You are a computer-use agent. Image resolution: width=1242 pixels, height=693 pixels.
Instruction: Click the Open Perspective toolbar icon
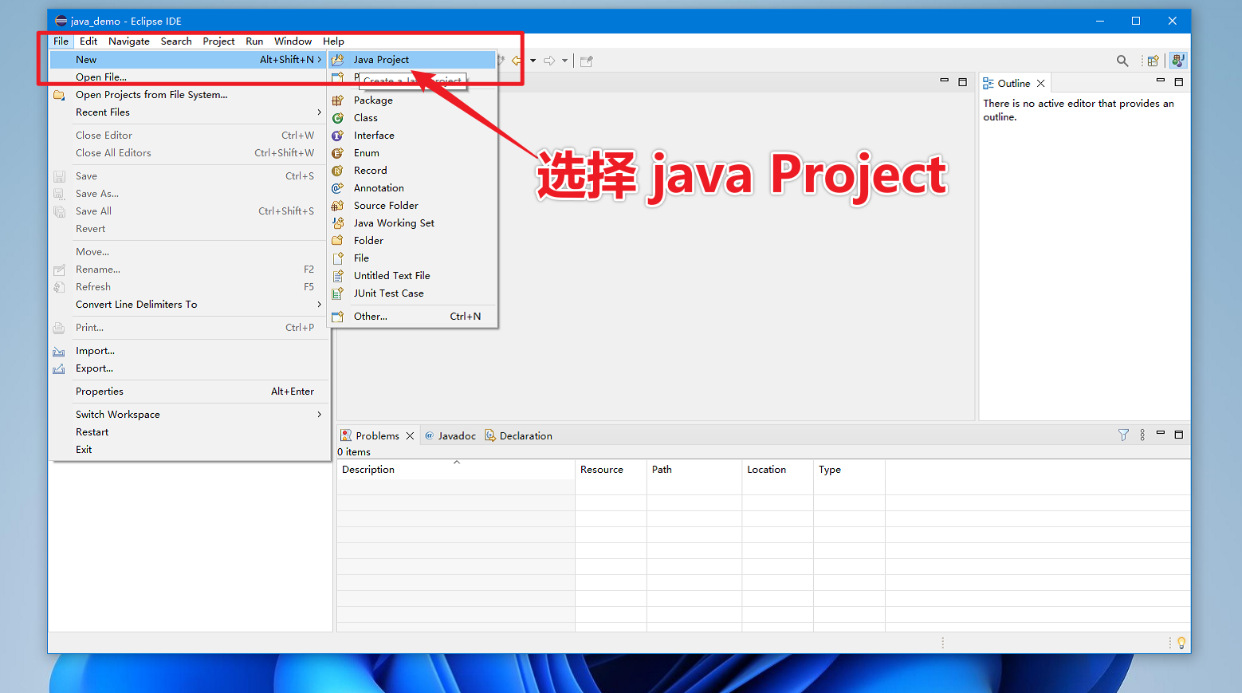(x=1153, y=61)
